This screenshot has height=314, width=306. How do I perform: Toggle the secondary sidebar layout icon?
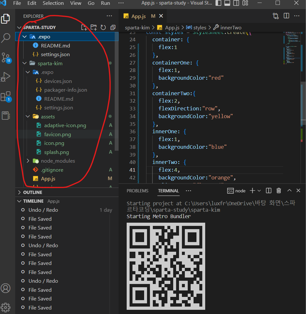[x=236, y=3]
